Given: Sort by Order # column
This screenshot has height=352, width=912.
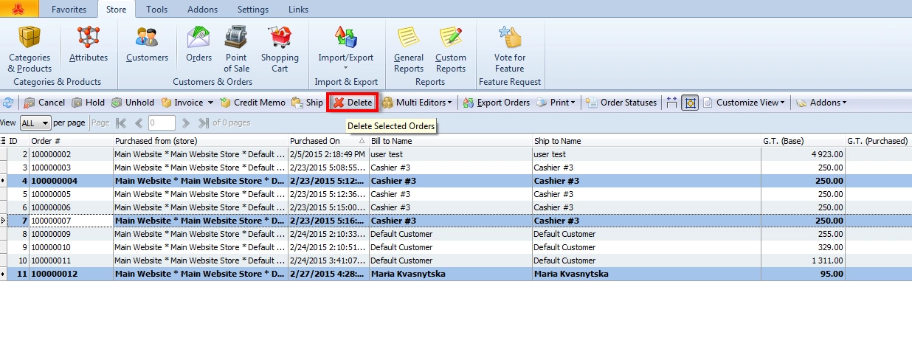Looking at the screenshot, I should (x=71, y=141).
